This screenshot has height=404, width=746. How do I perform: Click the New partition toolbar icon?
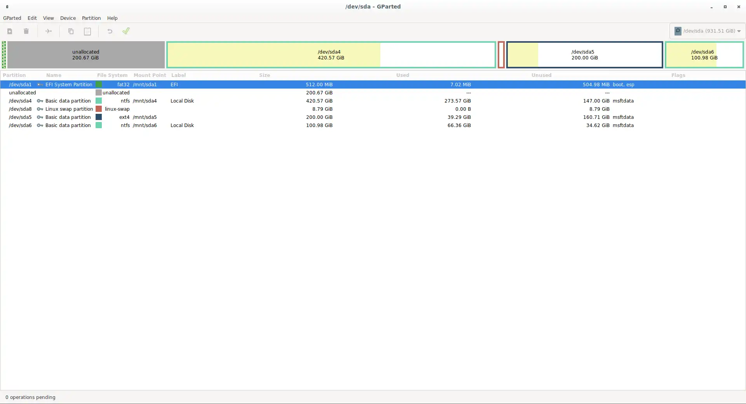coord(10,31)
